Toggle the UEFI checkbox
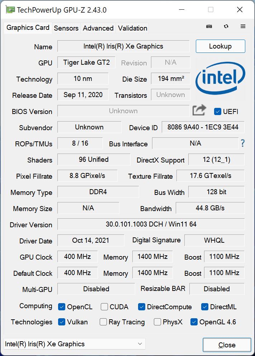Viewport: 255px width, 356px height. (x=217, y=111)
